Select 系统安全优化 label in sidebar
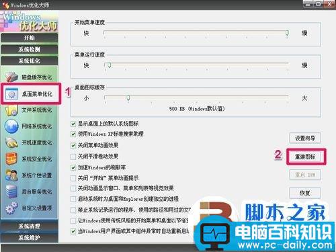Screen dimensions: 336x252 37,159
